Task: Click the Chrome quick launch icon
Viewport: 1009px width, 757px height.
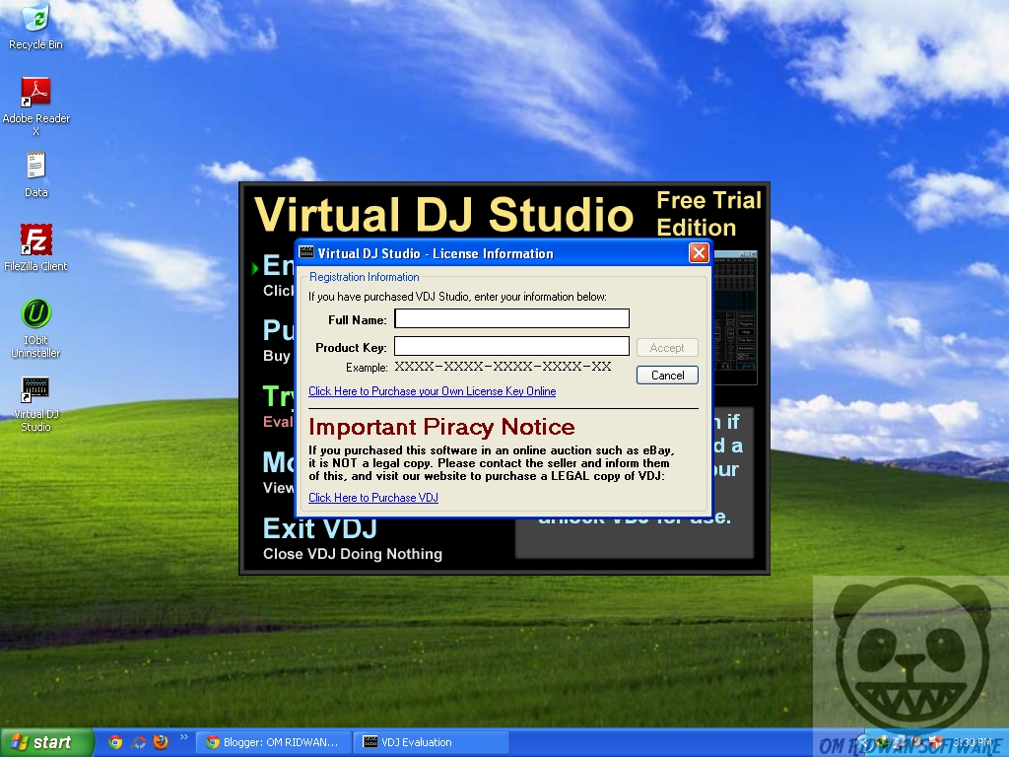Action: (x=115, y=742)
